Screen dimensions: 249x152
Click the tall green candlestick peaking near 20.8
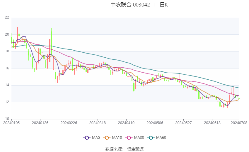(52, 41)
